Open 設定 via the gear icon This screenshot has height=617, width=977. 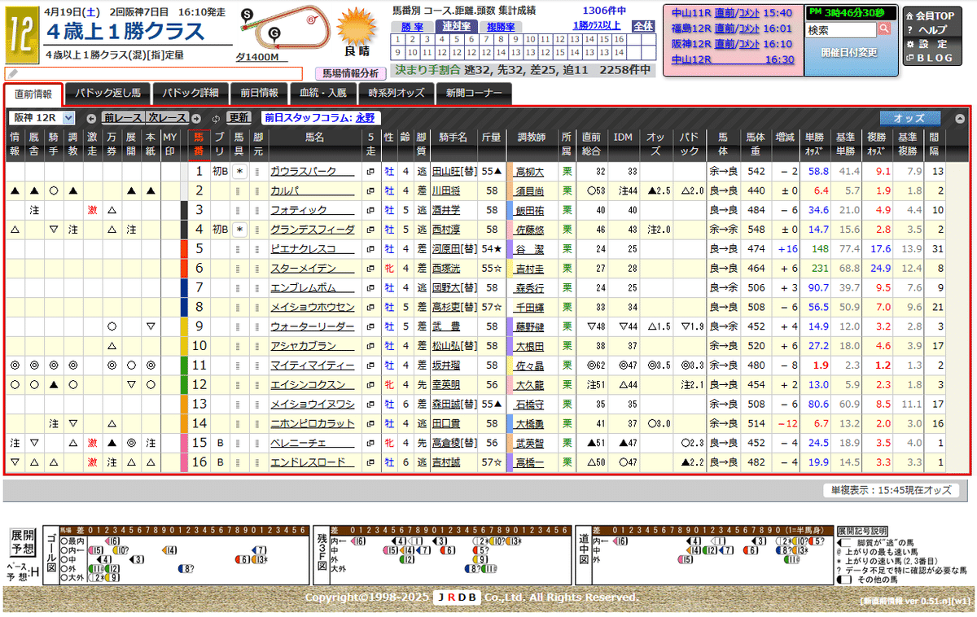(x=909, y=42)
